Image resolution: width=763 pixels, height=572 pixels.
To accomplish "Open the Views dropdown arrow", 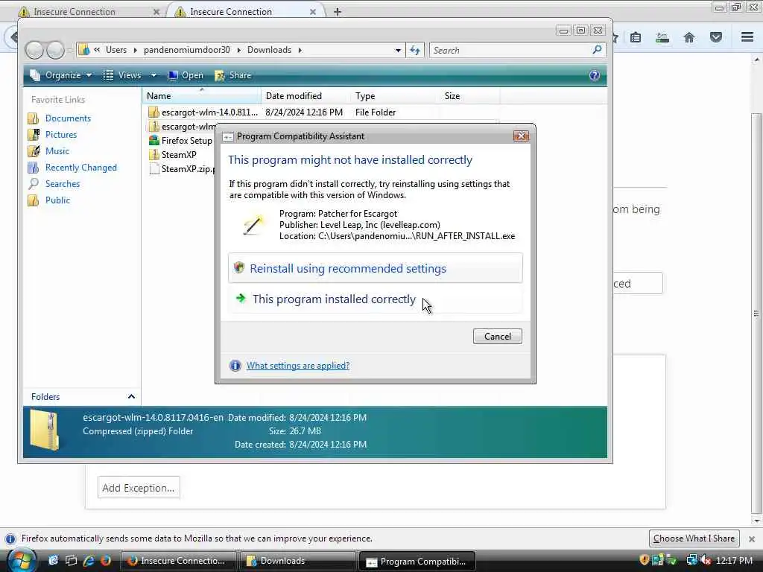I will 153,75.
